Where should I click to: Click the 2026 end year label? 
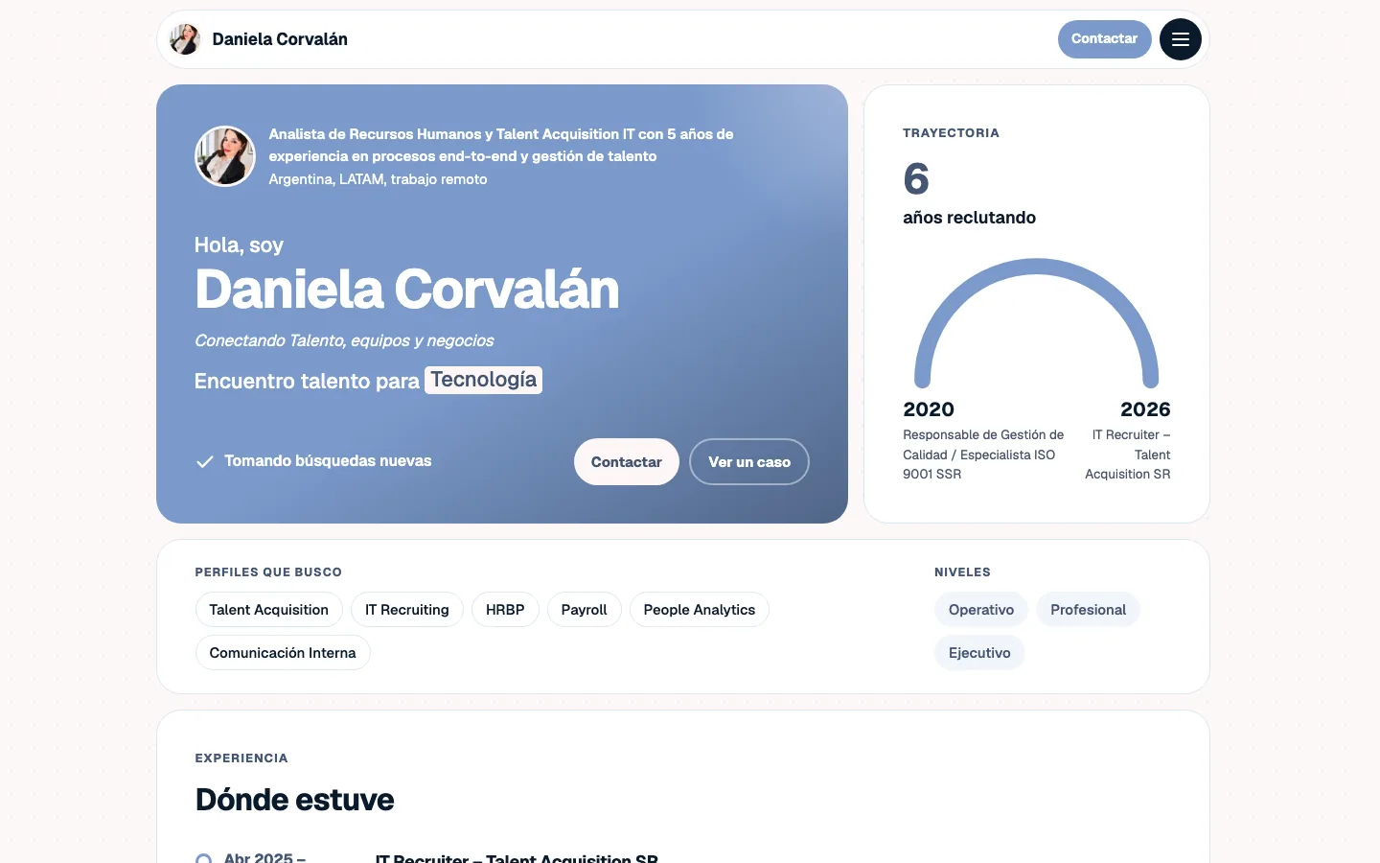coord(1145,409)
